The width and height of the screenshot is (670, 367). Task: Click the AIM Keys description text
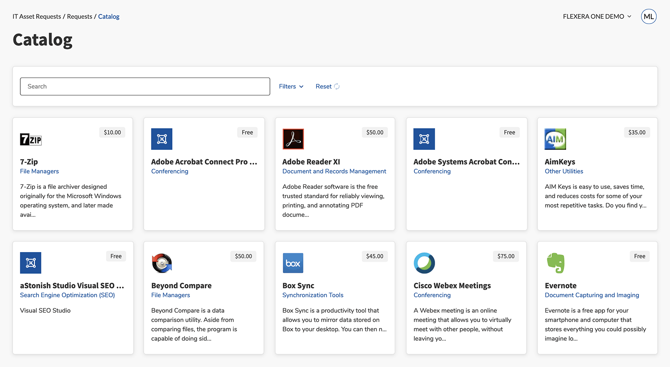(x=595, y=196)
